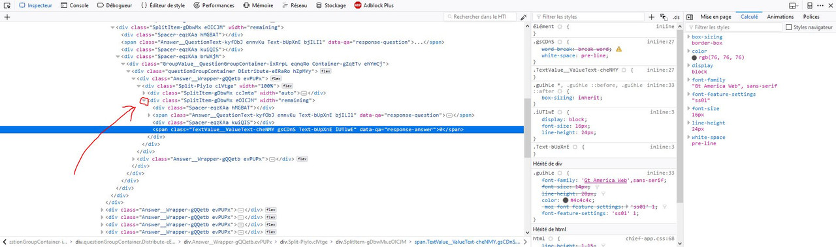Click the eyedropper color picker icon

click(x=524, y=17)
